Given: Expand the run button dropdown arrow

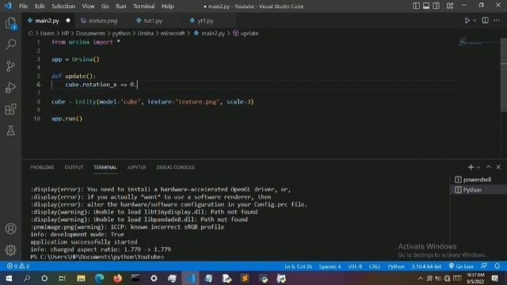Looking at the screenshot, I should pos(475,21).
